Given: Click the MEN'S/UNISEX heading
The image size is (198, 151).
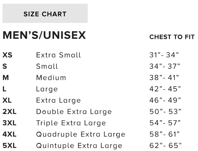Looking at the screenshot, I should [44, 36].
